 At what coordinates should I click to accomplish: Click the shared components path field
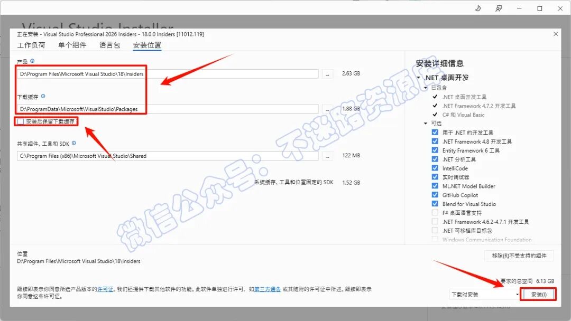168,156
